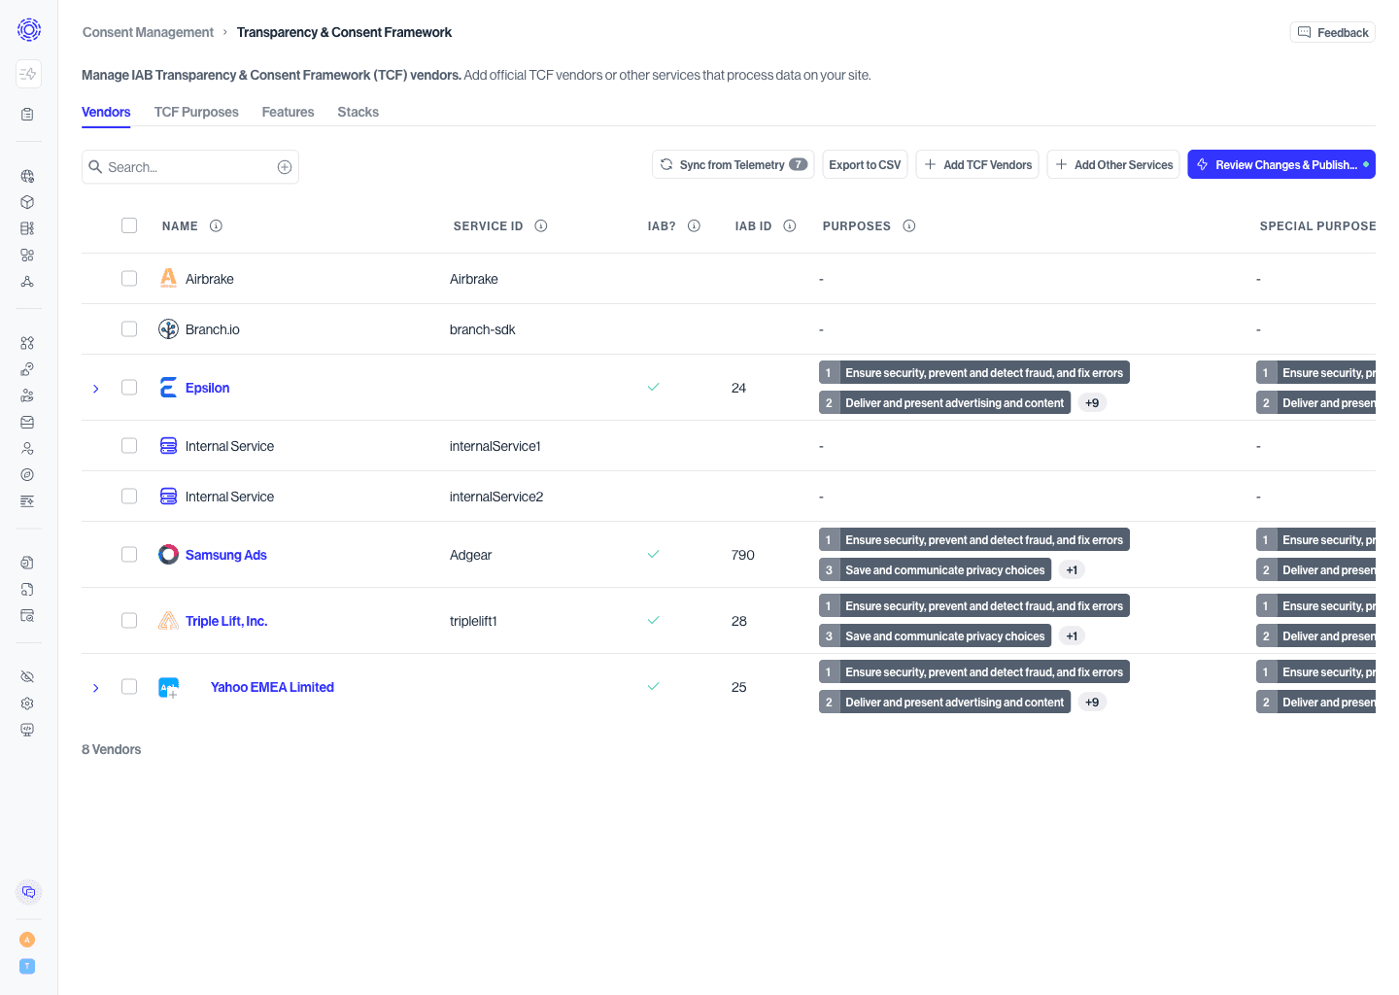Open the crossed-out eye icon in sidebar
The image size is (1399, 995).
click(x=27, y=676)
